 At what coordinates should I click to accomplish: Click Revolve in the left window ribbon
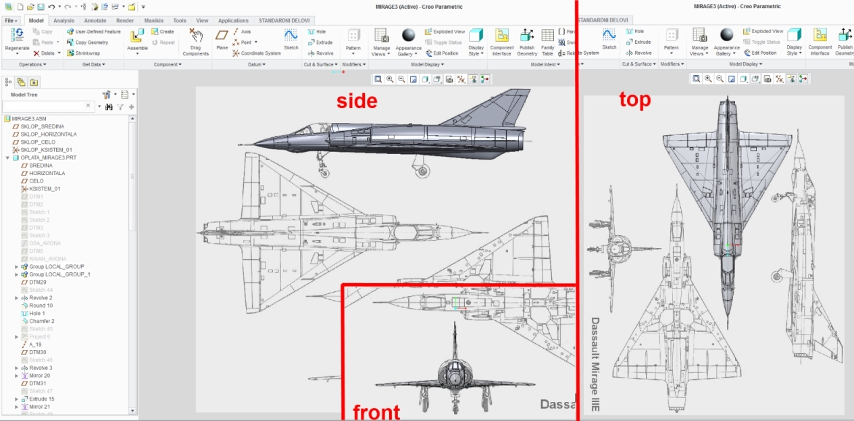(x=320, y=53)
